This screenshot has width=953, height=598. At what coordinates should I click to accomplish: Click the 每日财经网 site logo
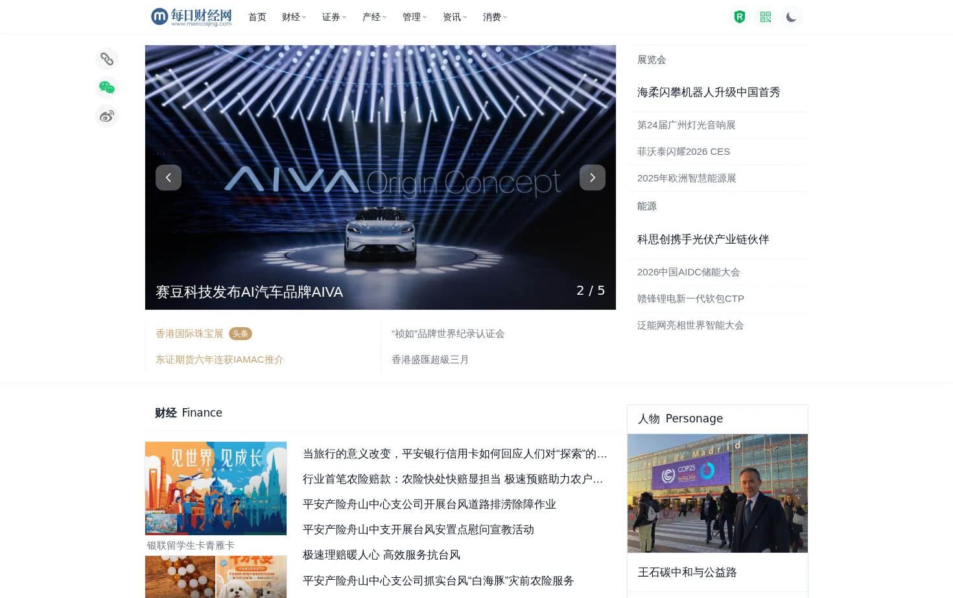(191, 17)
